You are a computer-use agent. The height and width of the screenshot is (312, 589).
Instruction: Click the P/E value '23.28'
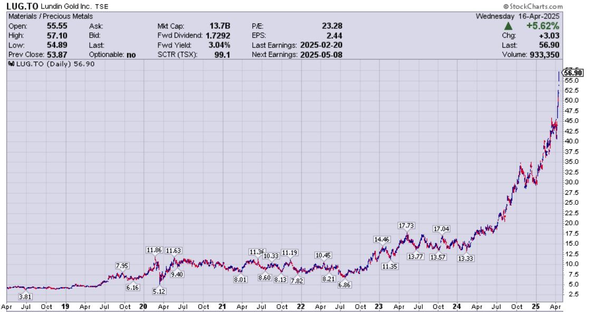point(332,26)
